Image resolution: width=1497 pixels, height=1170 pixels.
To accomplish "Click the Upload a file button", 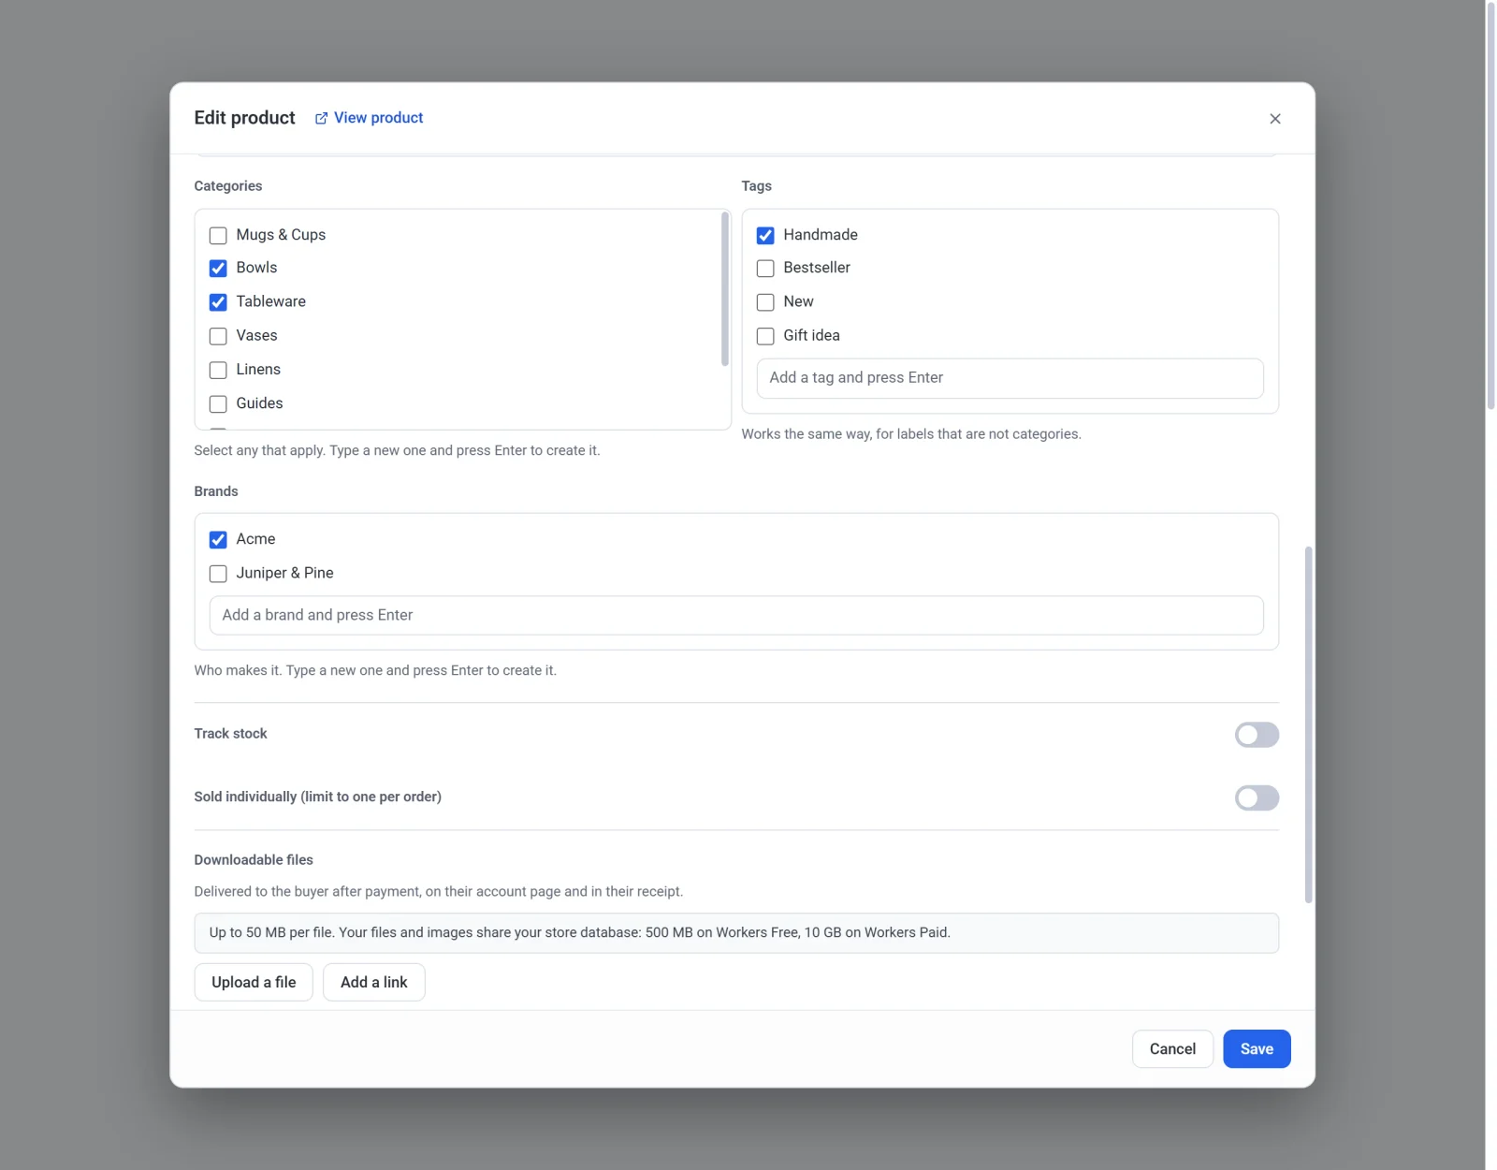I will [254, 982].
